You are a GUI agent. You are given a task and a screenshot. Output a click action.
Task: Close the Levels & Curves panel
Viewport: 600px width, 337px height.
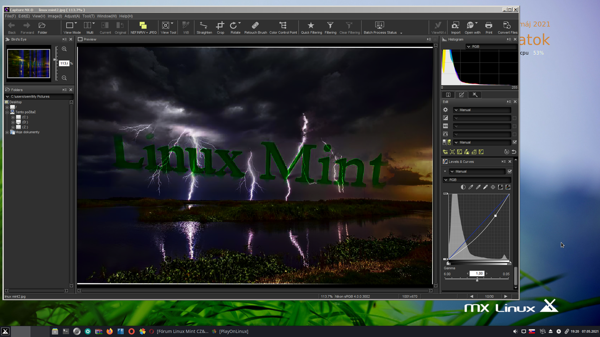[x=510, y=161]
